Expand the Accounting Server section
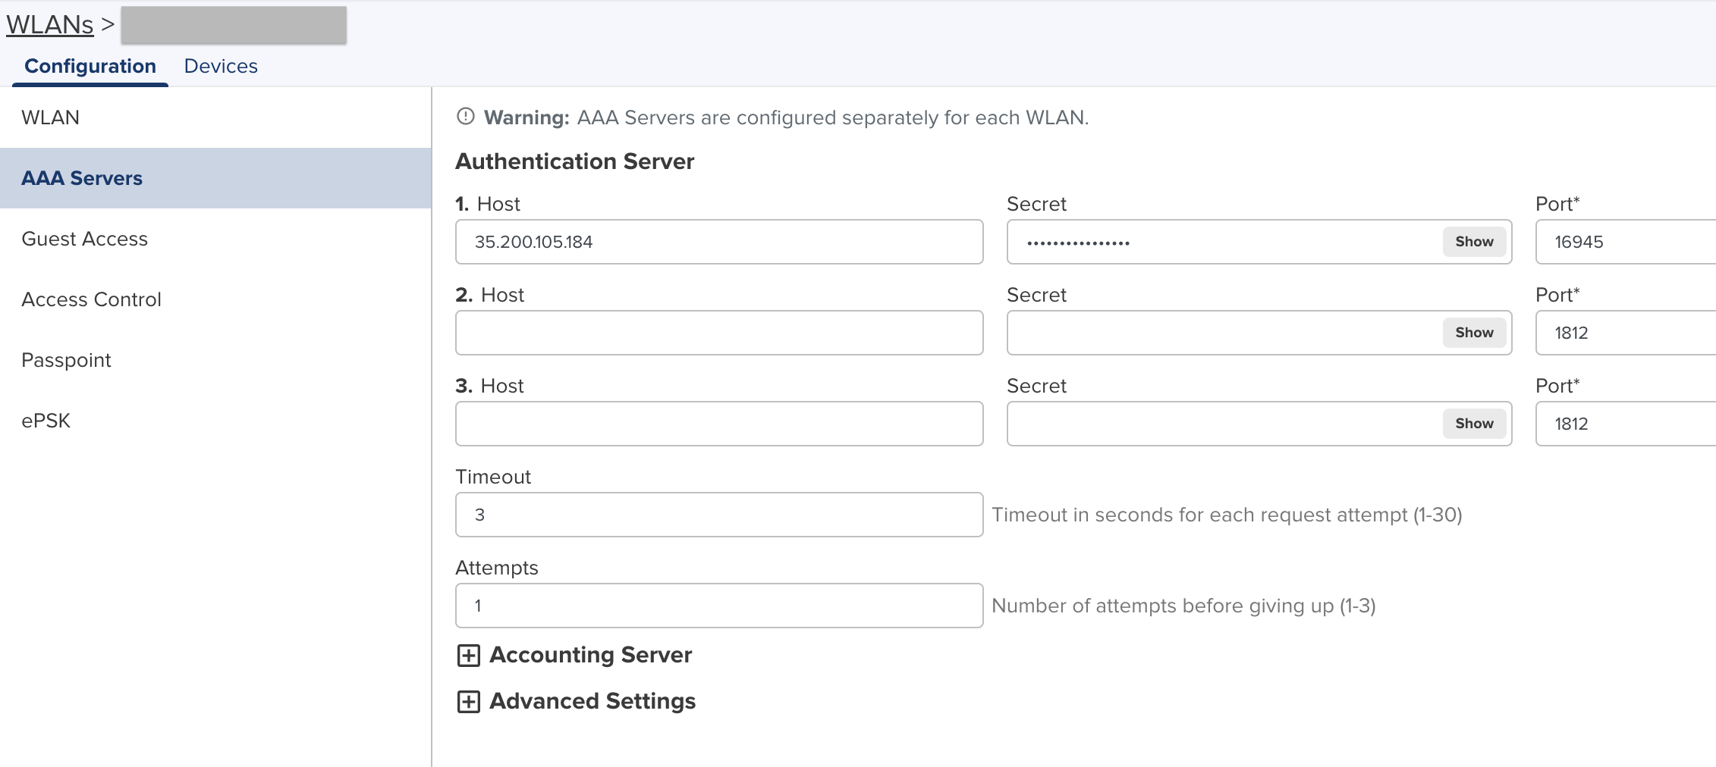Screen dimensions: 1716x767 (x=469, y=656)
